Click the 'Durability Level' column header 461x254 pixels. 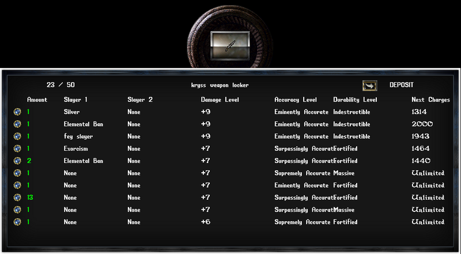click(355, 100)
